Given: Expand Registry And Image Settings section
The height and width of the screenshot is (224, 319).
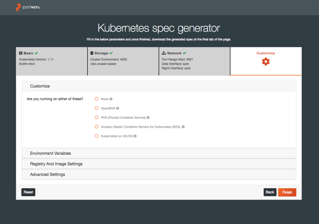Looking at the screenshot, I should coord(56,164).
